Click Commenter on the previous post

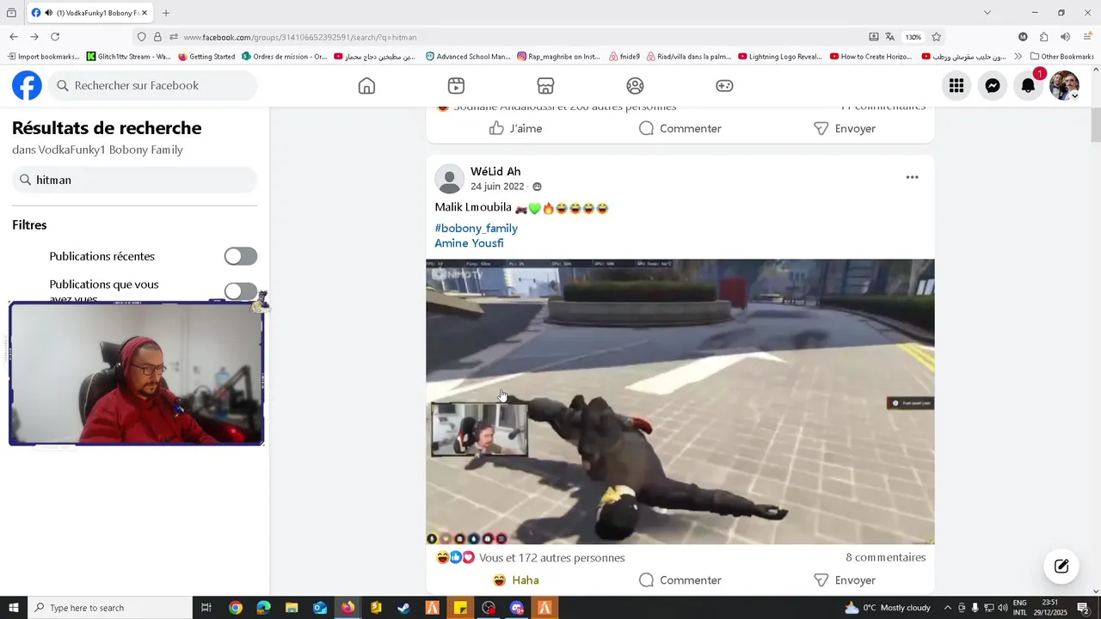[x=680, y=128]
